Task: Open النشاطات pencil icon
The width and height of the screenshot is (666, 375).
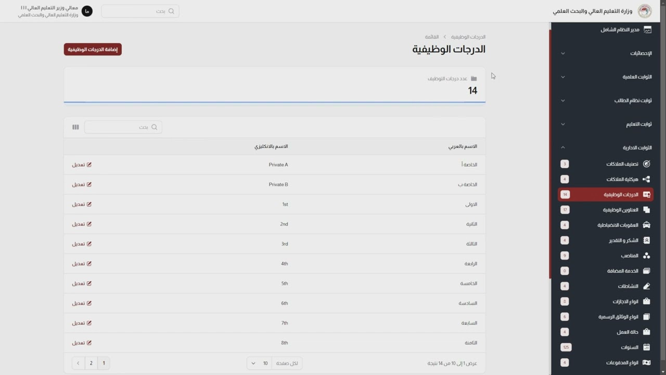Action: click(x=646, y=286)
